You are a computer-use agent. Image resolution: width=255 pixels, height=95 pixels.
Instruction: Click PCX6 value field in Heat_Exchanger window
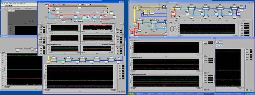tap(241, 7)
